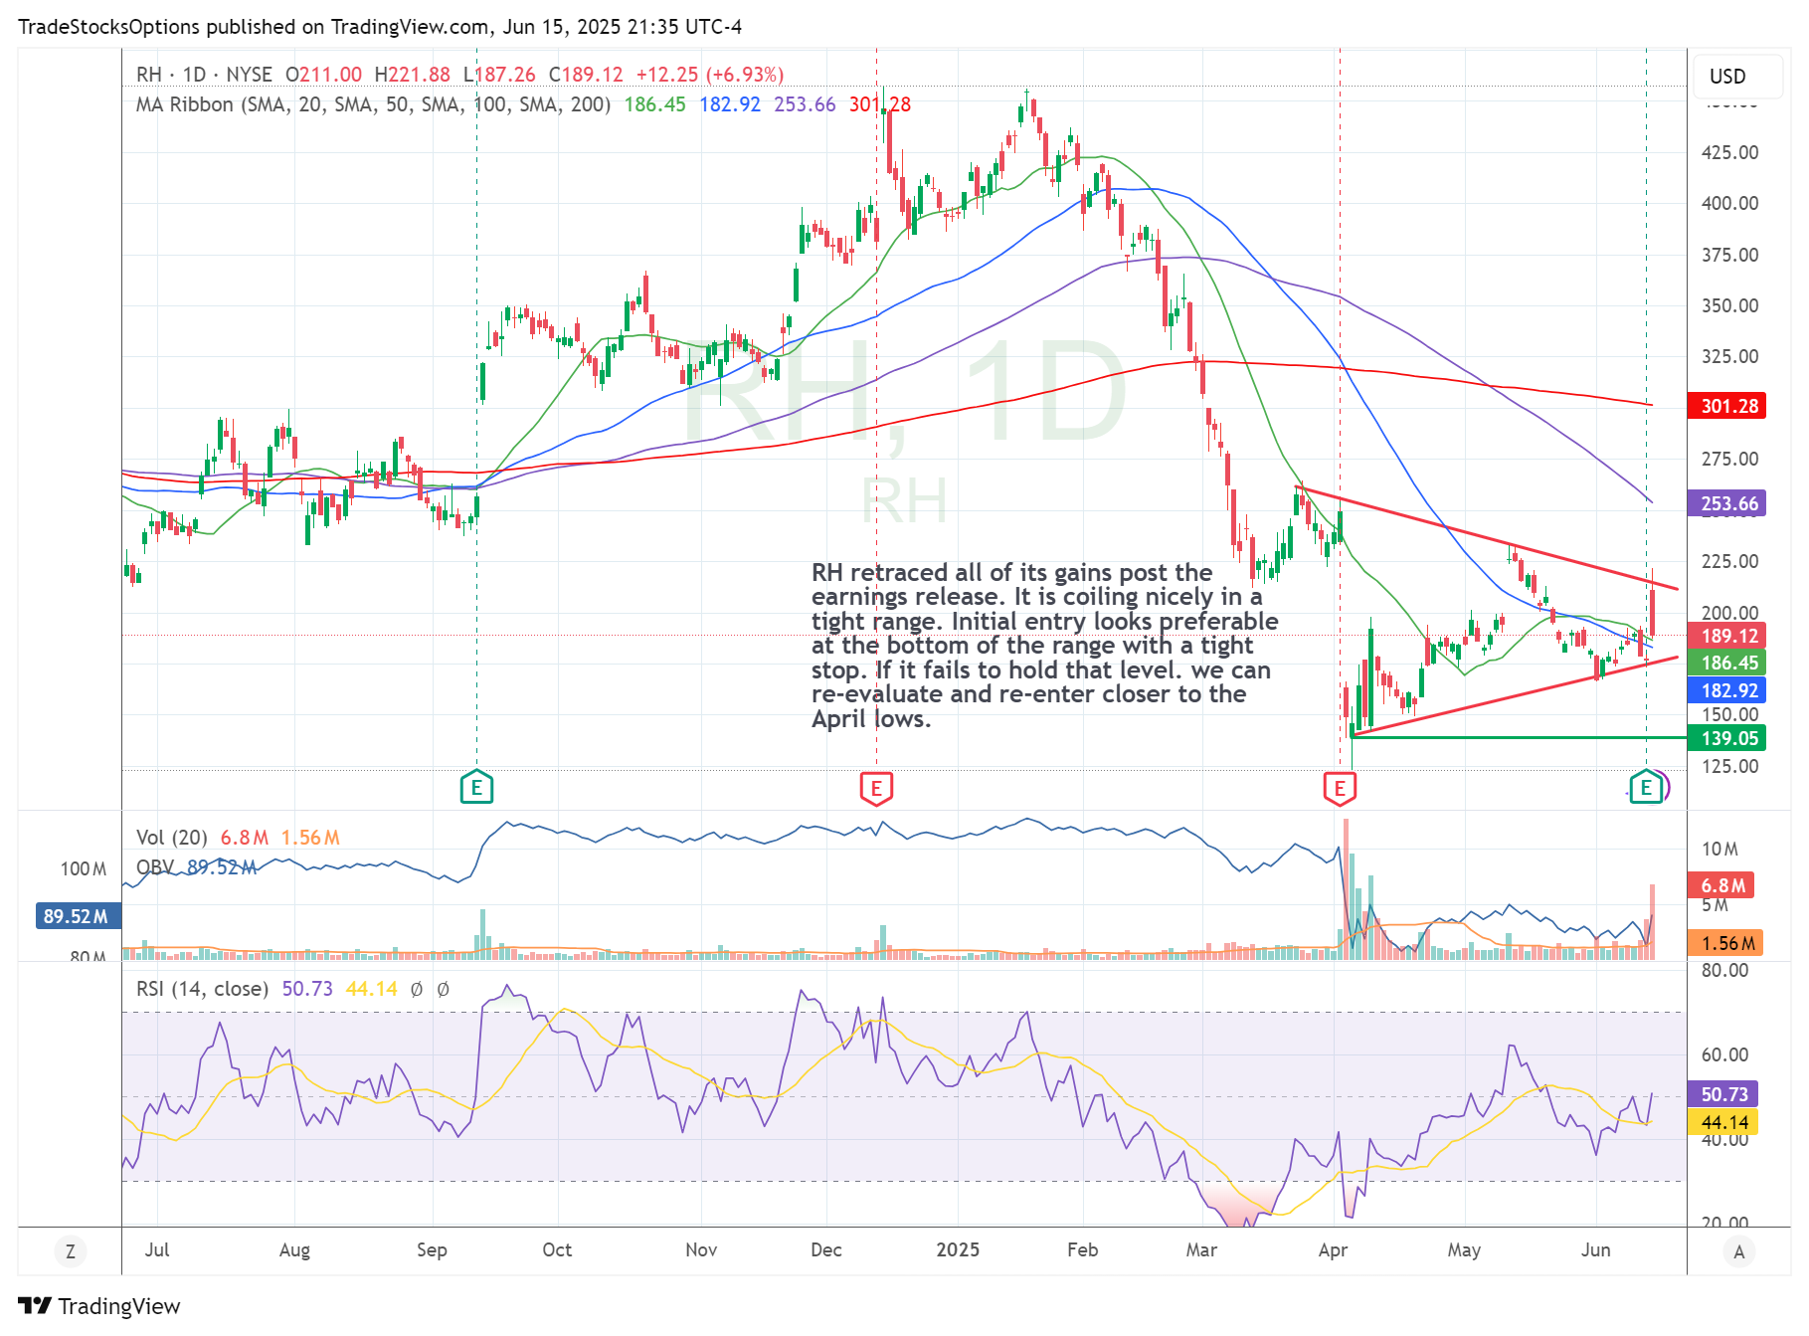
Task: Select the 139.05 support line price label
Action: [1727, 738]
